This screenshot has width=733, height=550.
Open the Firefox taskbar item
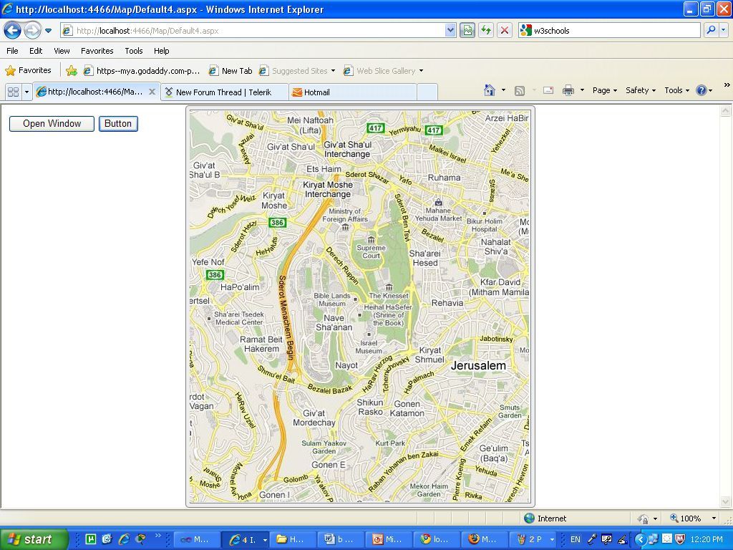(x=485, y=539)
